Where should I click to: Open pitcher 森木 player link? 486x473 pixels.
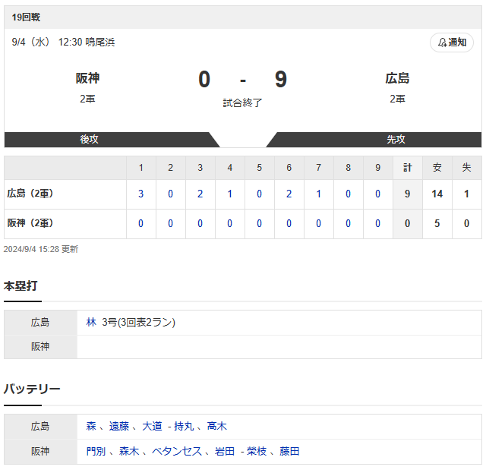(x=129, y=451)
